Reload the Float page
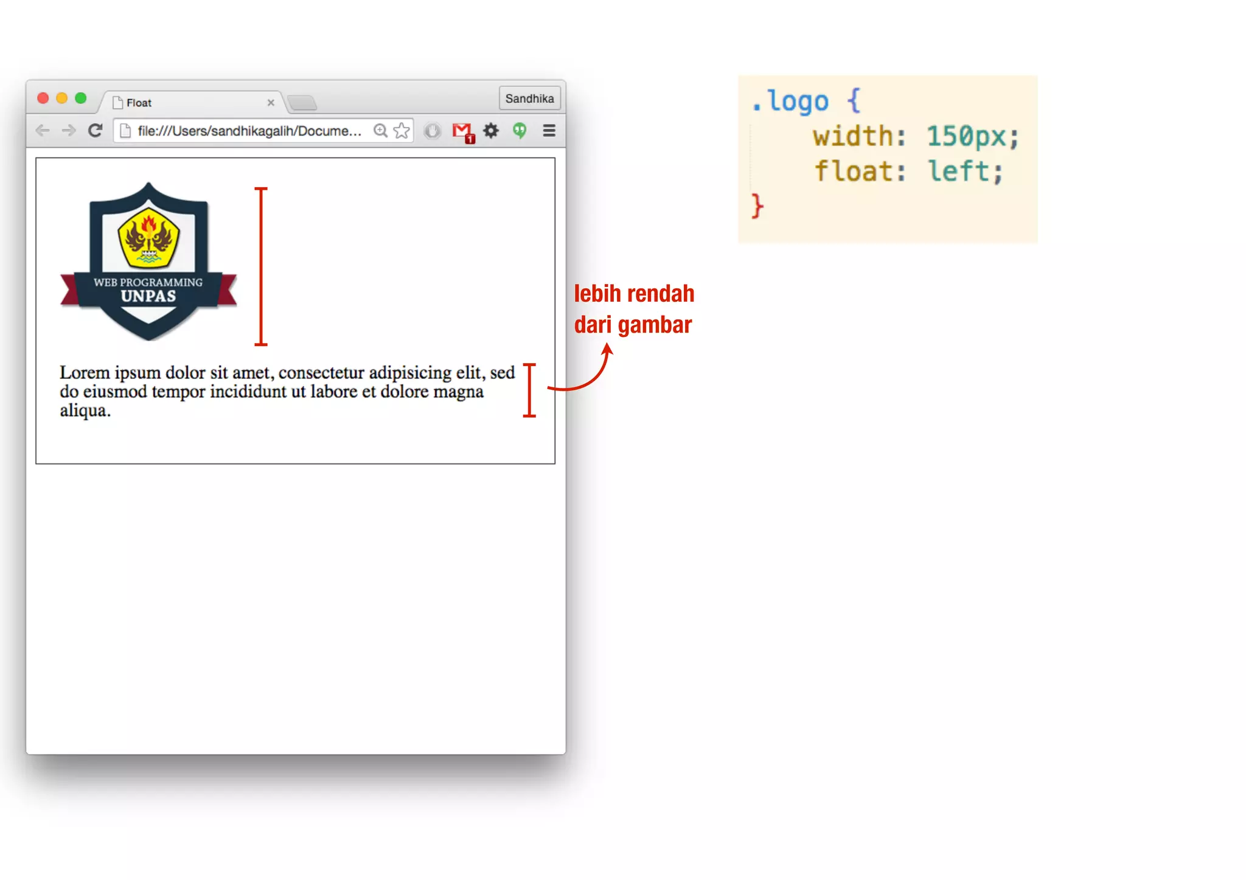Image resolution: width=1246 pixels, height=880 pixels. tap(95, 131)
